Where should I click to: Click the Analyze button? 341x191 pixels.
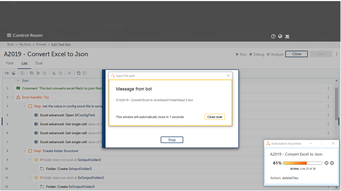275,54
